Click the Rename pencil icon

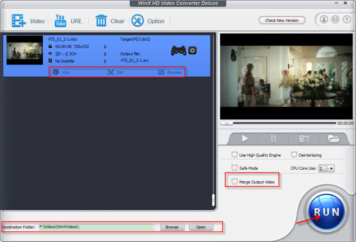coord(161,72)
